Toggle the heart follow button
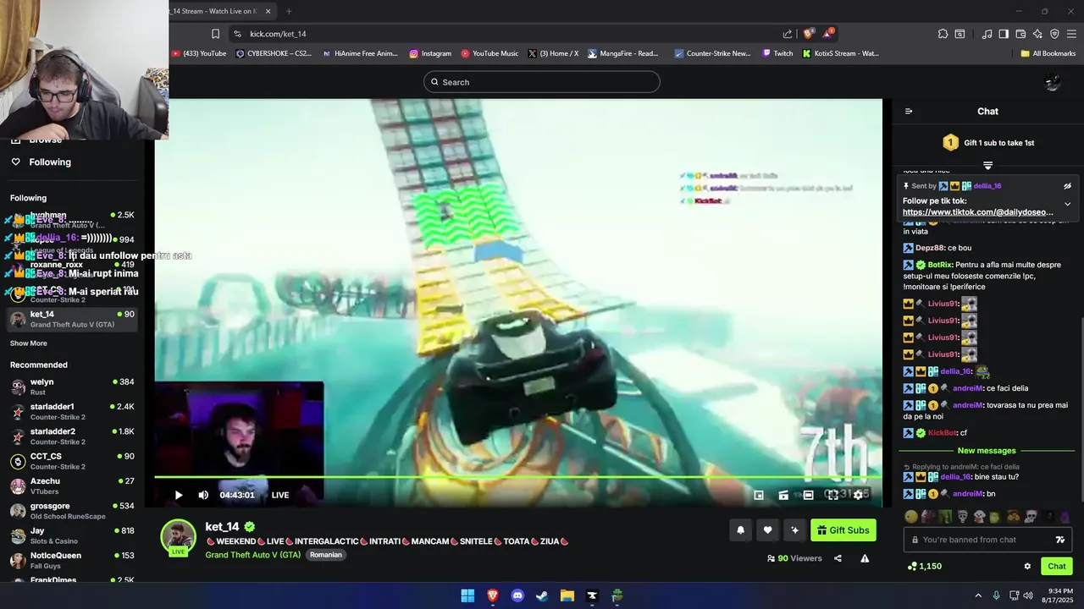1084x609 pixels. pos(767,530)
